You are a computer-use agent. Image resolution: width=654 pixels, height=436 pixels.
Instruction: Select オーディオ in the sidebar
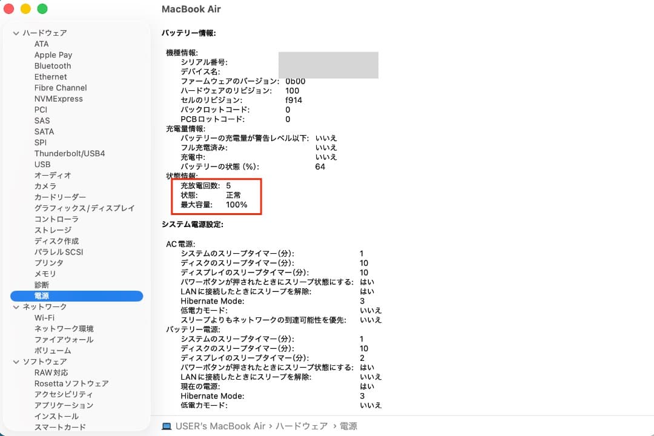click(53, 175)
